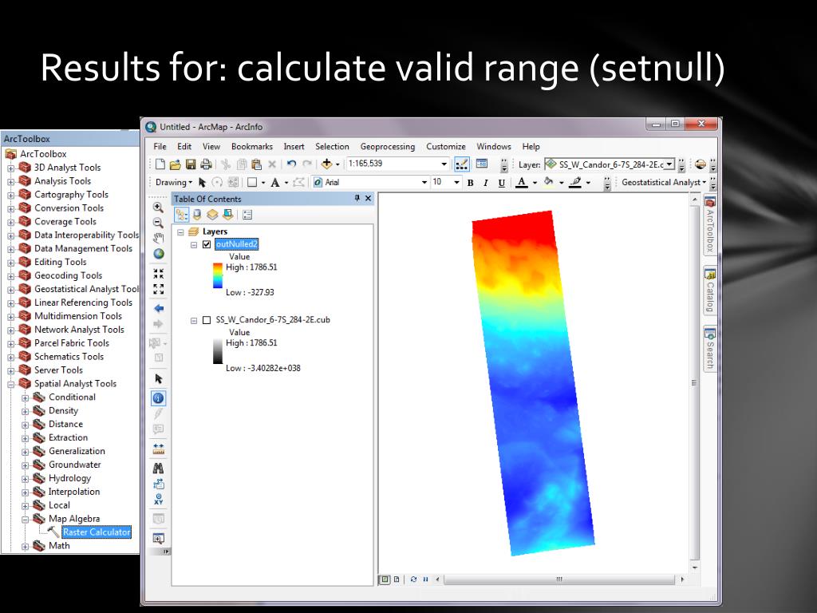Click the Find binoculars icon
The image size is (817, 613).
coord(158,469)
